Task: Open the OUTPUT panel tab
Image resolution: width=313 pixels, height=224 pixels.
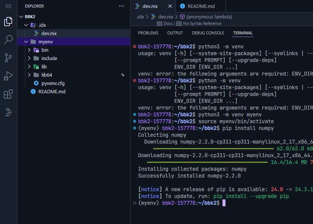Action: click(x=175, y=33)
